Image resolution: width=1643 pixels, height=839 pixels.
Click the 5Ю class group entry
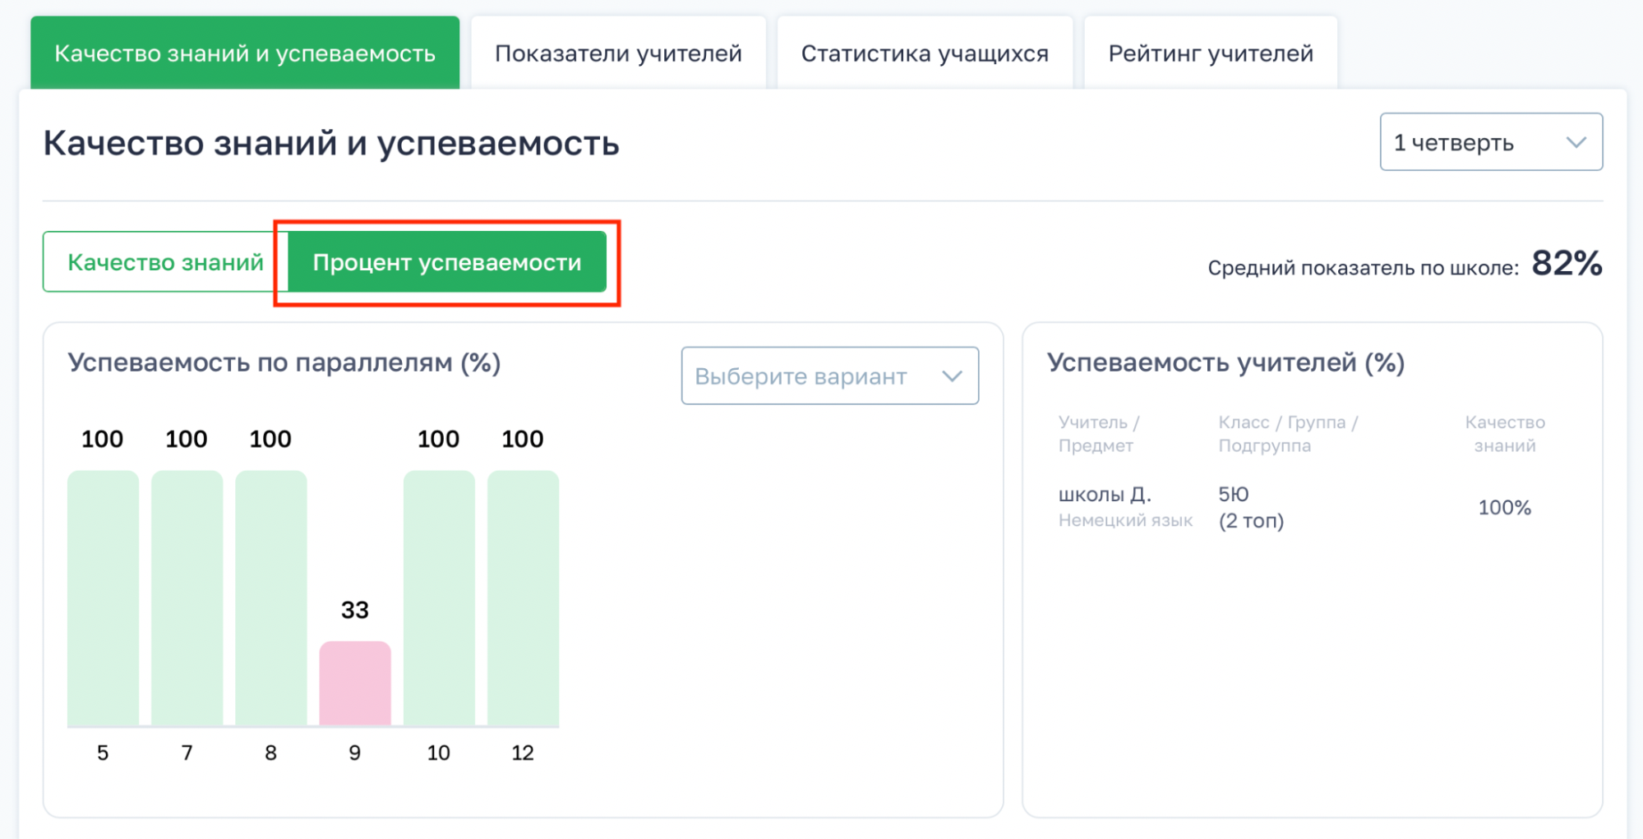[x=1233, y=495]
